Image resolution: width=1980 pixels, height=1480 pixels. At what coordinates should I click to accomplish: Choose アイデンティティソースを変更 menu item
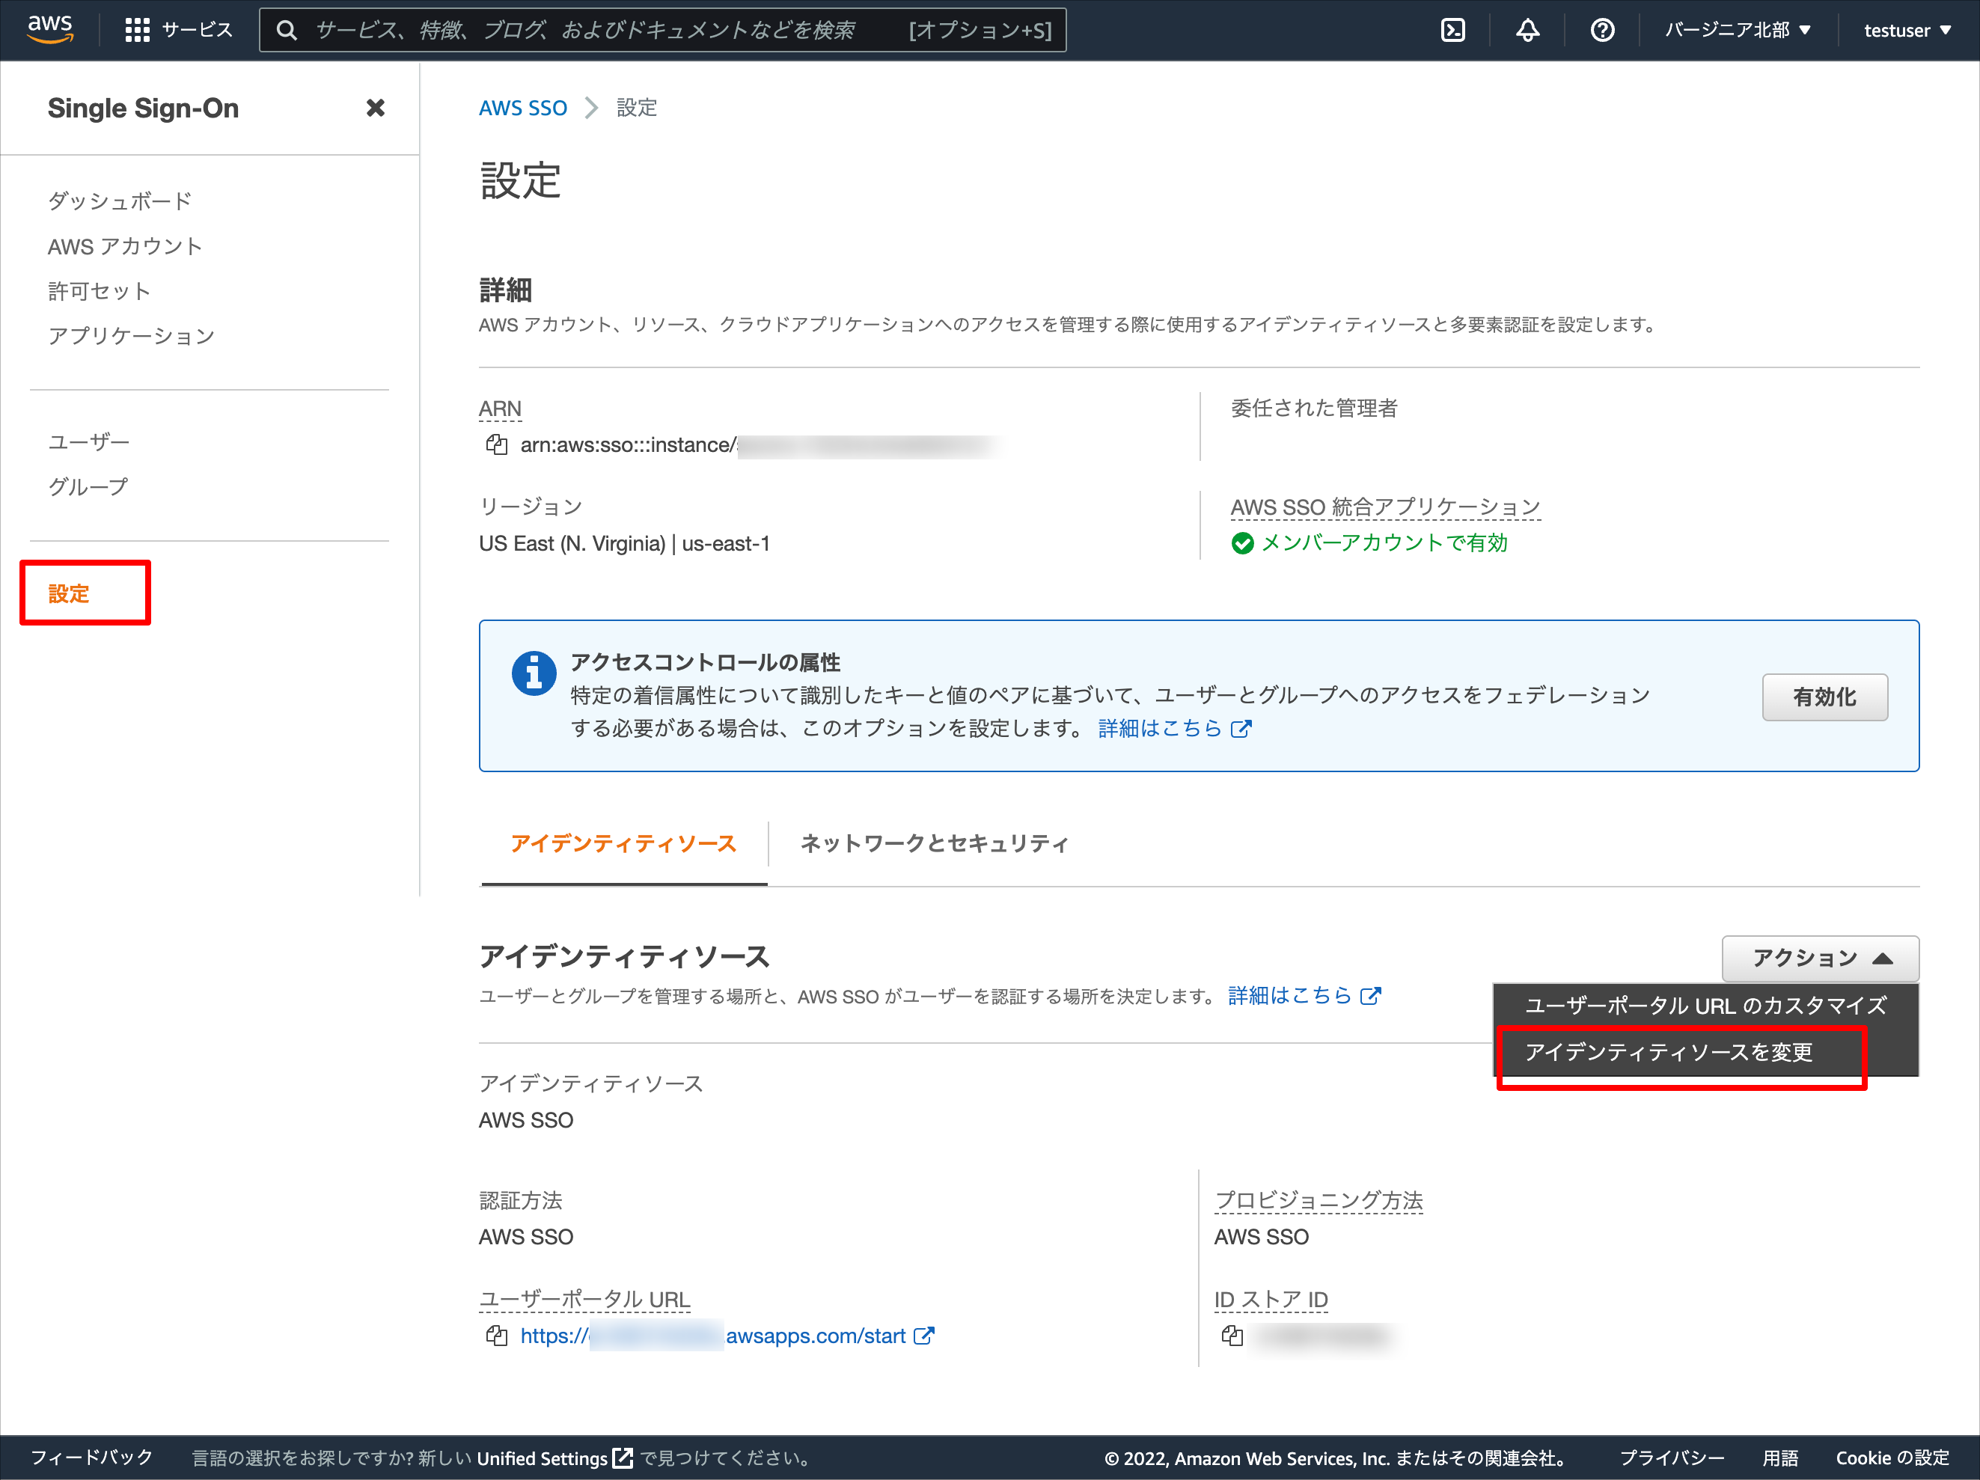tap(1705, 1052)
